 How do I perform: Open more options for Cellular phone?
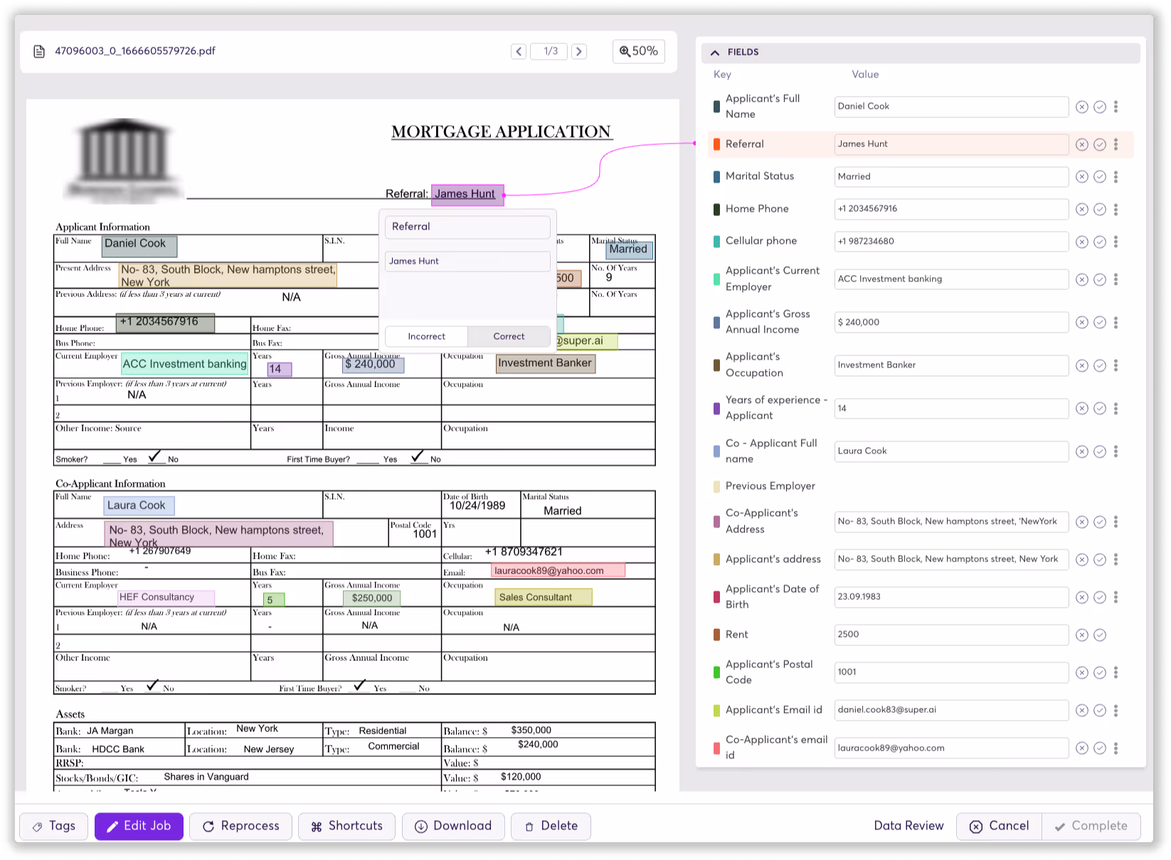coord(1116,242)
